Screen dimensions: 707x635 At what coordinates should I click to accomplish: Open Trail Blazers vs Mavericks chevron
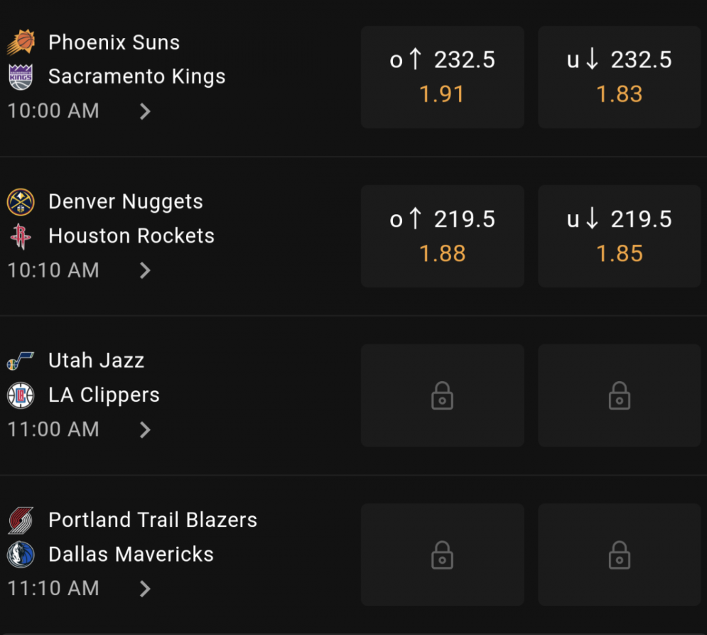coord(145,589)
